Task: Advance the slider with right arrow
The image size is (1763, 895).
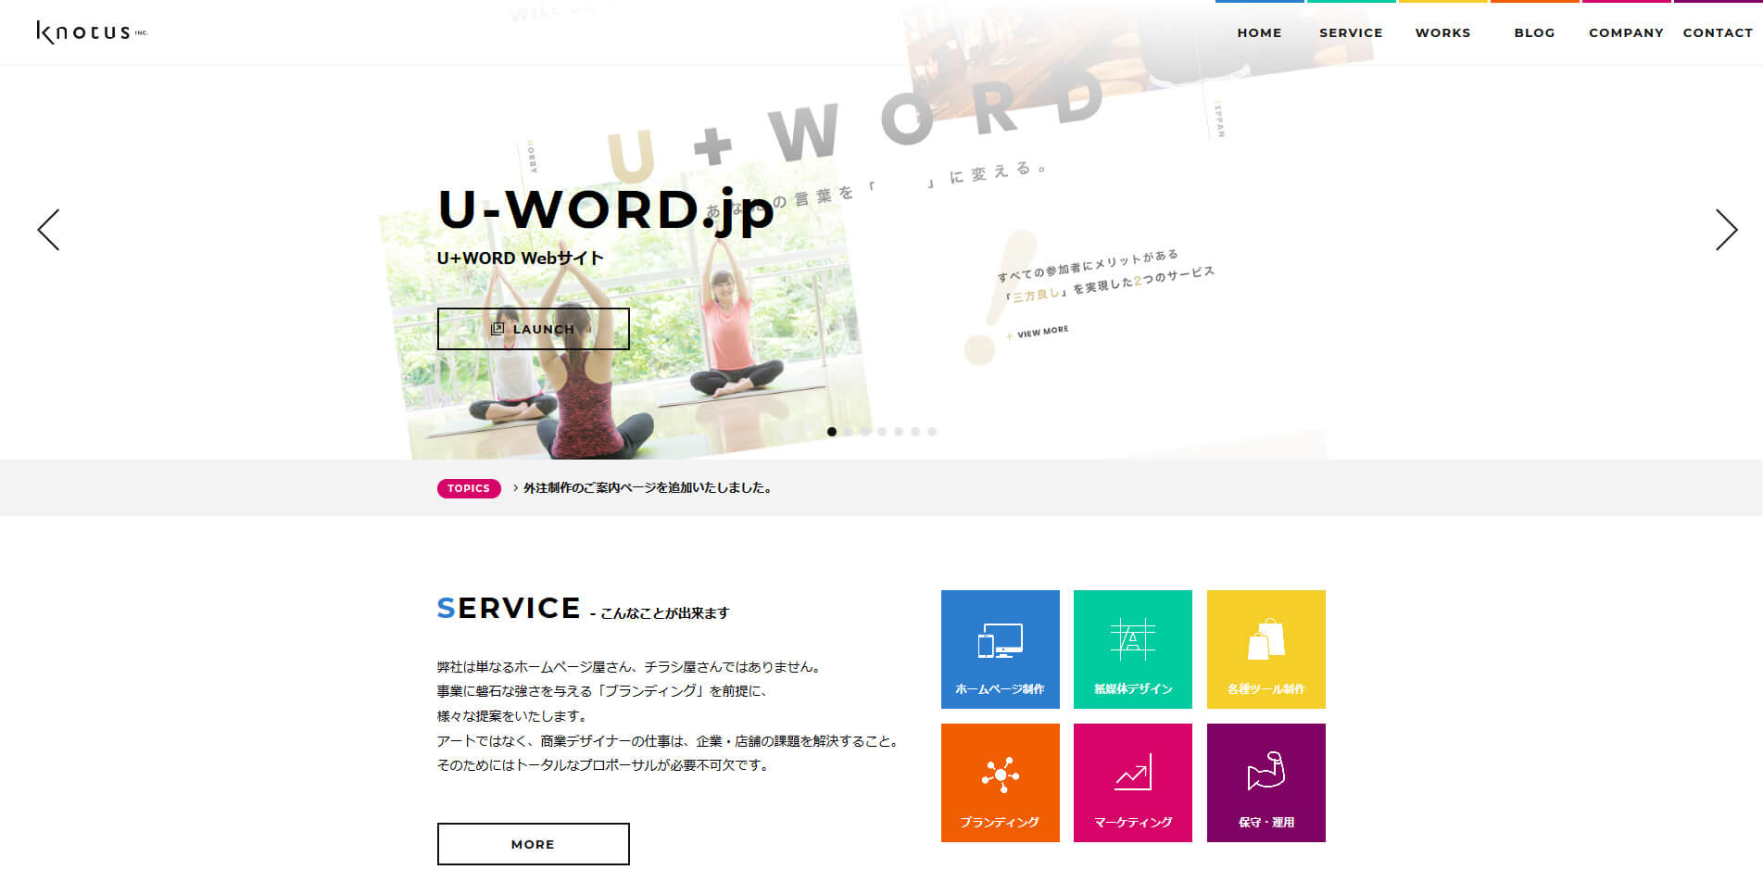Action: pos(1726,229)
